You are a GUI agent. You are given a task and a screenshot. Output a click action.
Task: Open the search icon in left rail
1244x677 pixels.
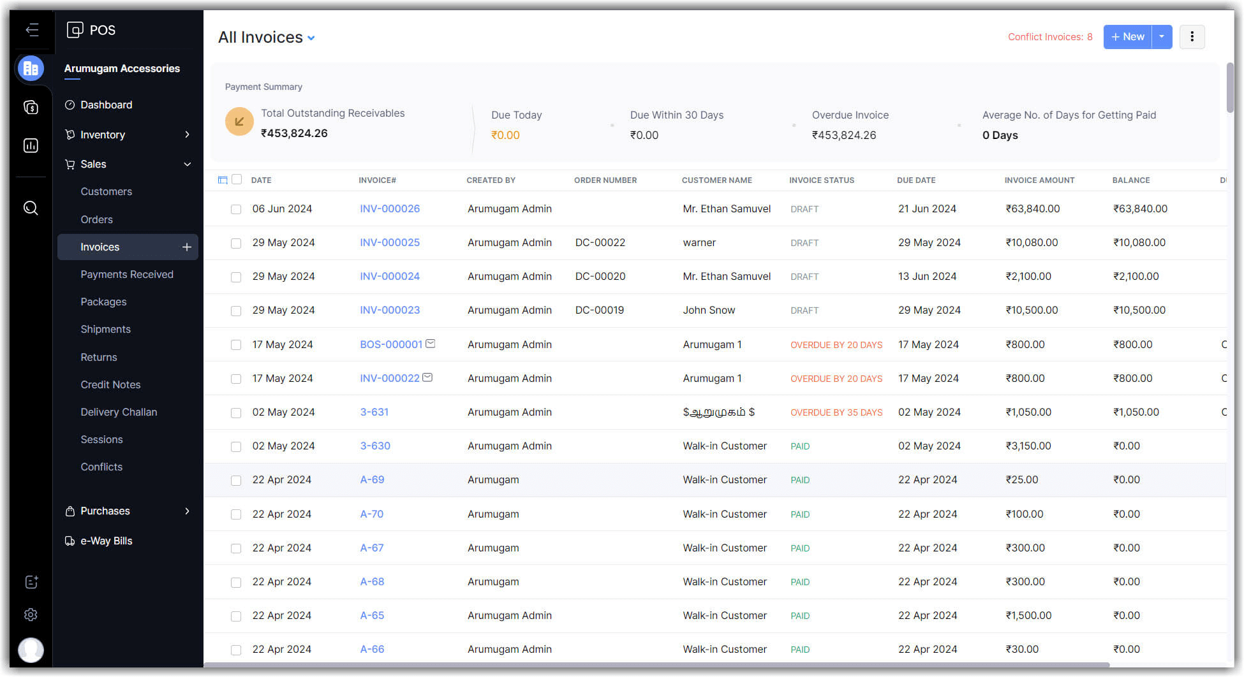tap(31, 208)
